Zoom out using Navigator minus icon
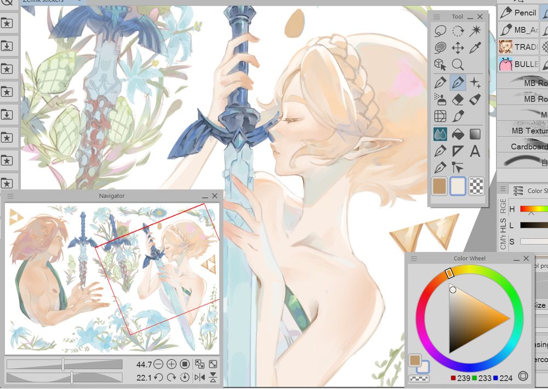This screenshot has height=389, width=548. (158, 364)
